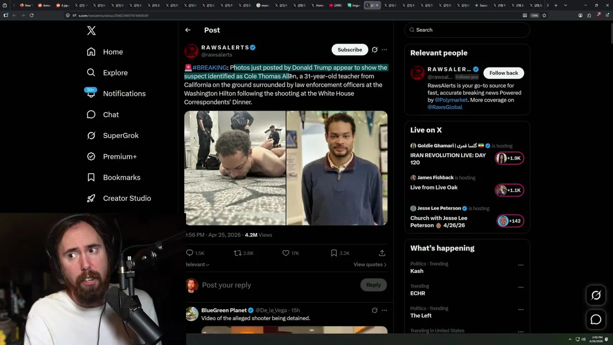Open the trending topic The Left
This screenshot has width=613, height=345.
point(421,316)
